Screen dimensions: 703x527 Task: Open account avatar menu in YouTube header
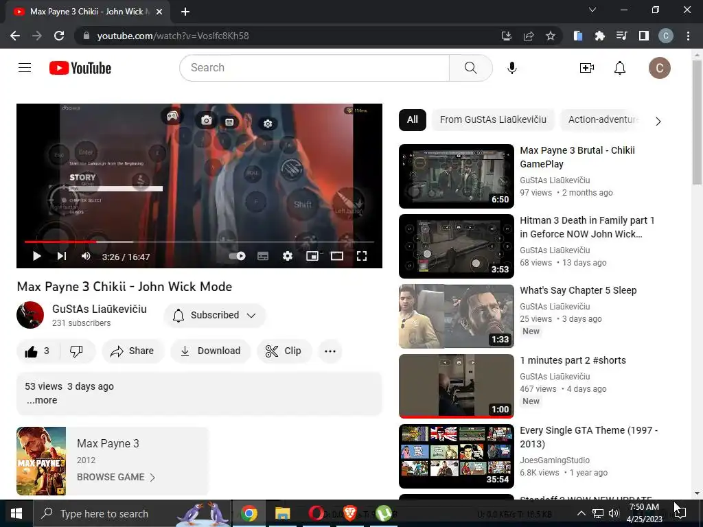[660, 68]
